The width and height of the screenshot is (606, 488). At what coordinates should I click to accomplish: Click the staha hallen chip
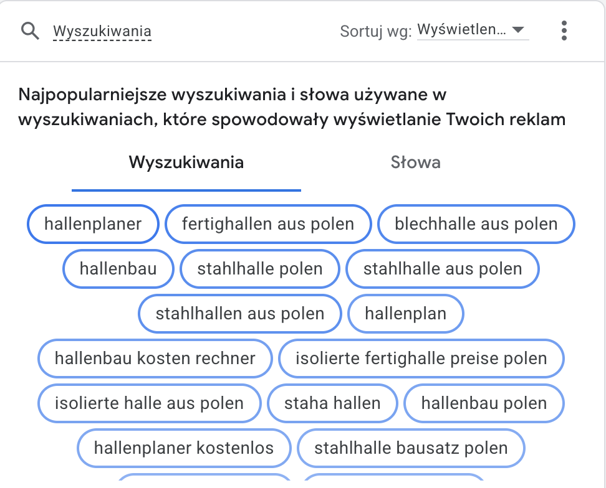click(332, 403)
